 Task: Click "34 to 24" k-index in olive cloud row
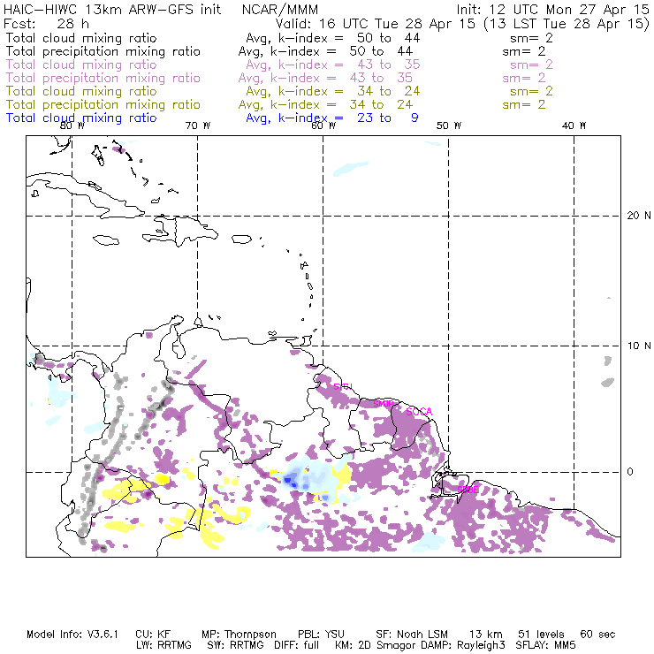tap(388, 91)
